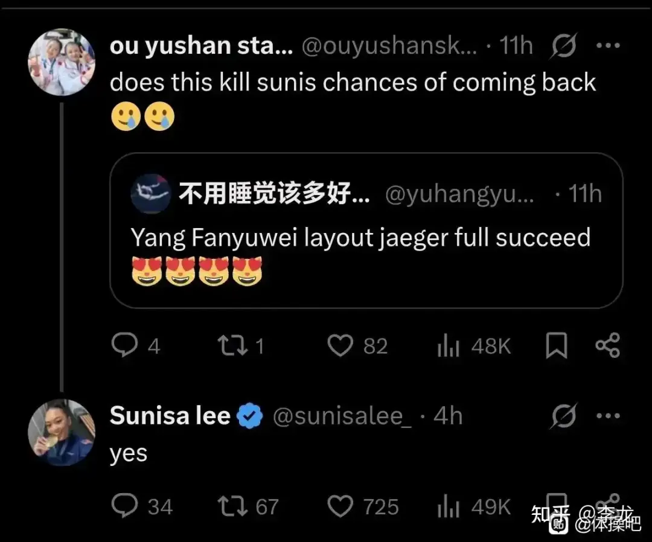Click the Sunisa lee display name
Viewport: 652px width, 542px height.
[x=170, y=416]
